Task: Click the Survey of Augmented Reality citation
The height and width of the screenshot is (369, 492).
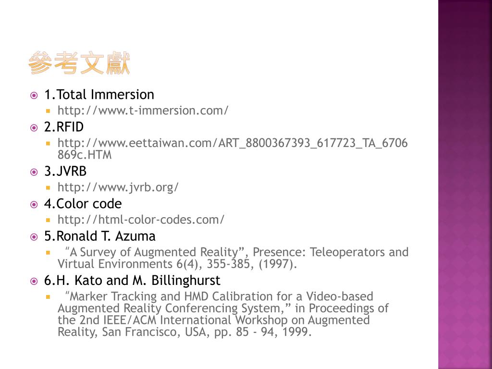Action: coord(233,258)
